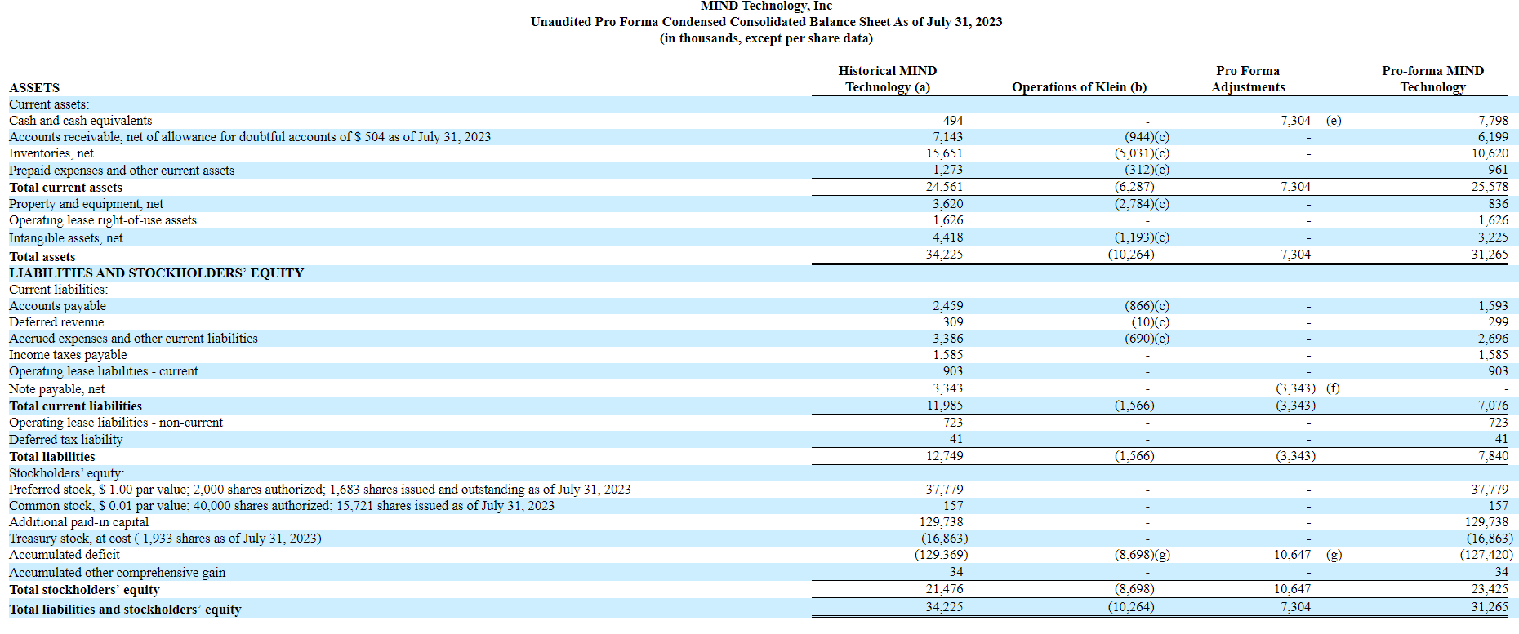Click the 'in thousands, except per share data' note

click(x=766, y=38)
